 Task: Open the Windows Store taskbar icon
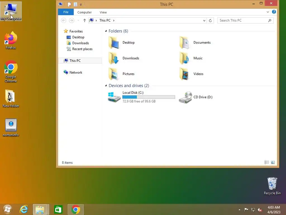[58, 209]
